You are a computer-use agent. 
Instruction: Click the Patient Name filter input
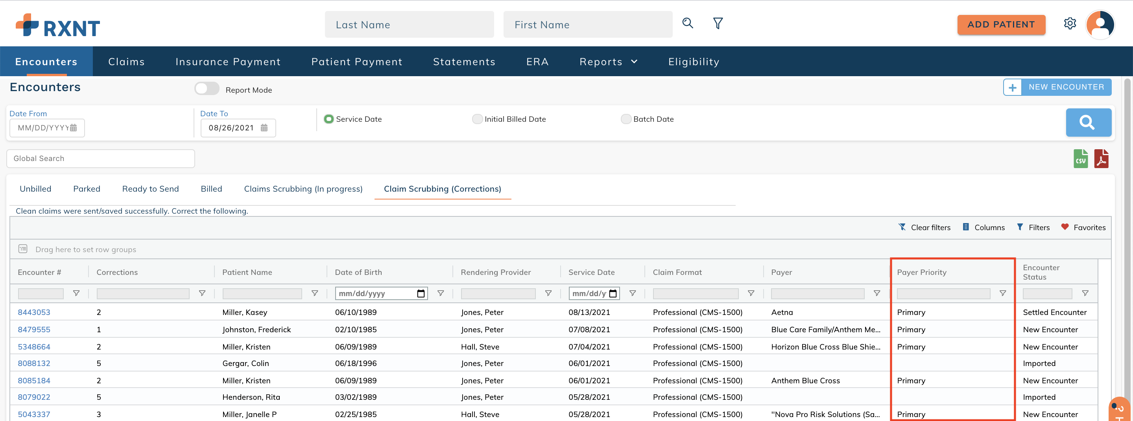(x=262, y=294)
